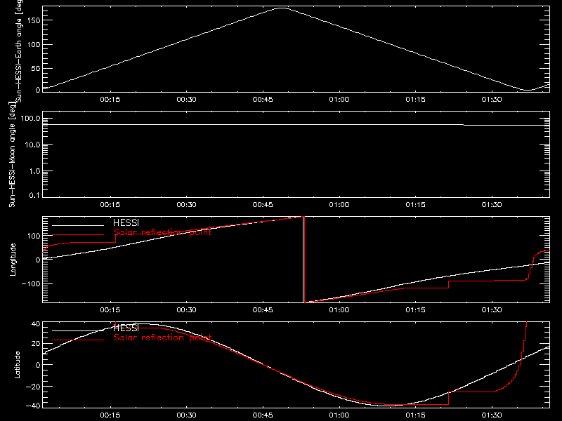The image size is (562, 421).
Task: Click the HESSI legend label in Latitude plot
Action: 126,328
